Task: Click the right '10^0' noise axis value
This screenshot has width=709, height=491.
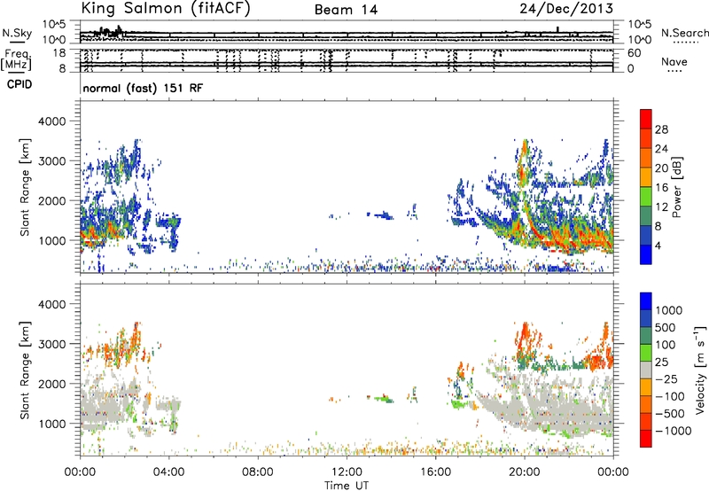Action: coord(639,40)
